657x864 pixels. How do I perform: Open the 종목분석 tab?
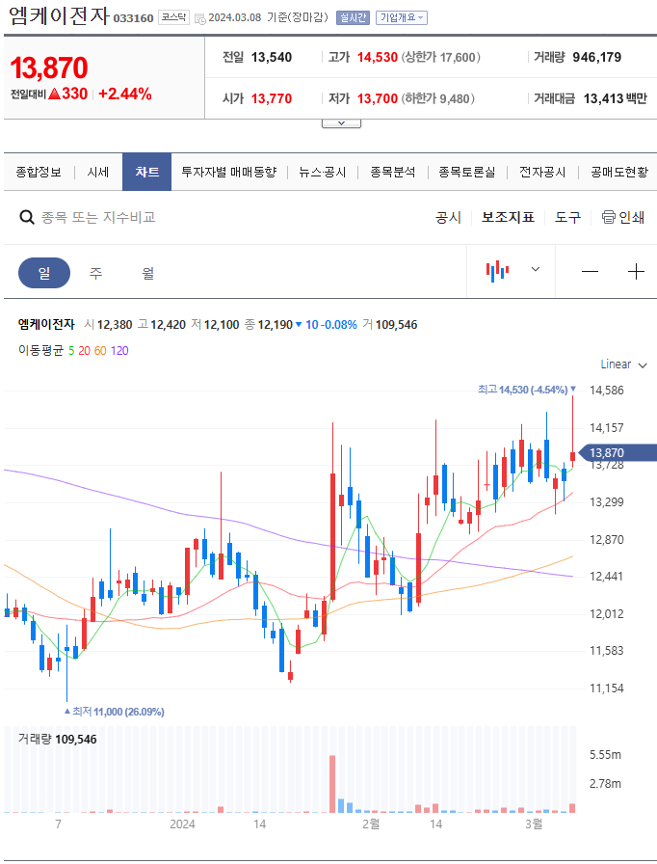point(392,172)
